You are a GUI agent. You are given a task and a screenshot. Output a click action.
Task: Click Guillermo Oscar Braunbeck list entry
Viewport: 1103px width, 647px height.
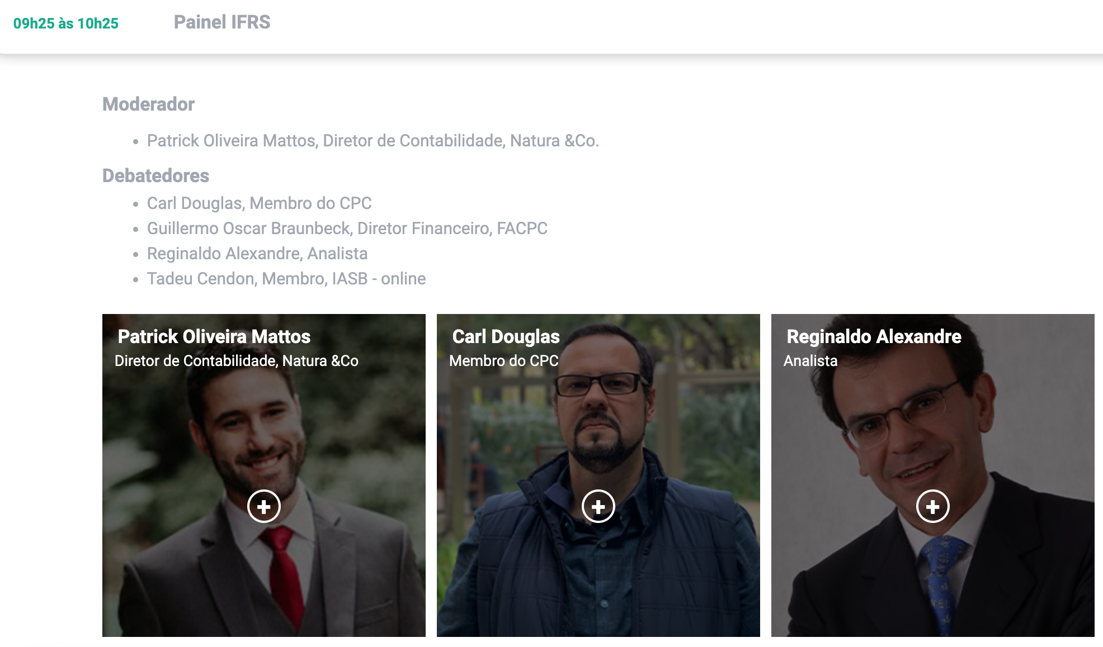(347, 229)
